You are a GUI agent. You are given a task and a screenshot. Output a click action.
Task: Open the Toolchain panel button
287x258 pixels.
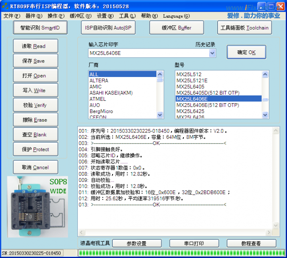(244, 28)
